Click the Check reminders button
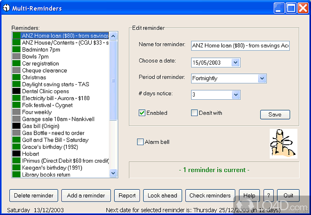311x215 pixels. 210,196
